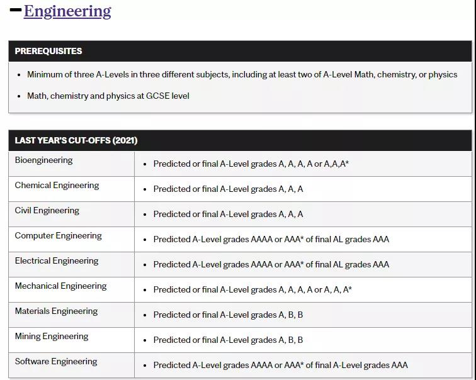Image resolution: width=476 pixels, height=380 pixels.
Task: Select the Civil Engineering row label
Action: click(47, 211)
